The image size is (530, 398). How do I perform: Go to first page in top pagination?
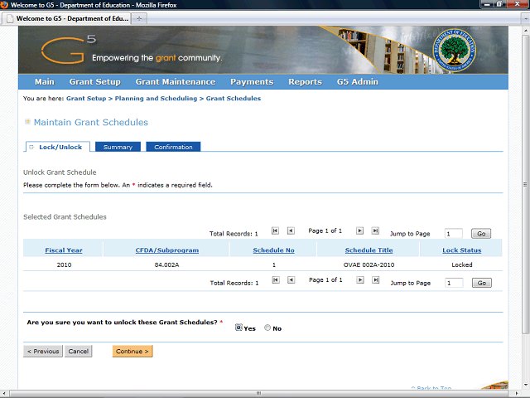pos(275,231)
